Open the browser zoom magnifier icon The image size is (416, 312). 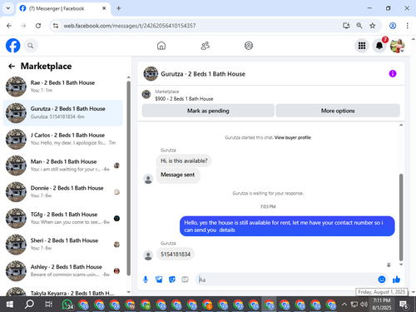click(x=359, y=26)
